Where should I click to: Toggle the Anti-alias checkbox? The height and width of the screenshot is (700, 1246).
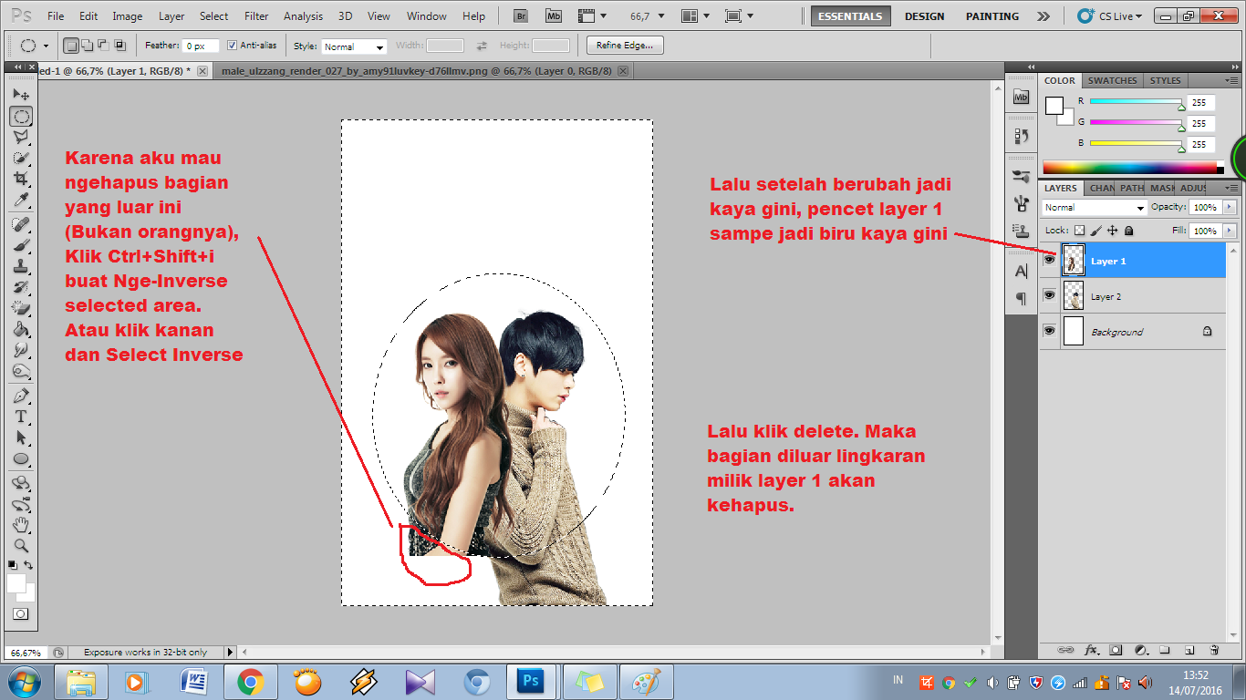pos(232,46)
